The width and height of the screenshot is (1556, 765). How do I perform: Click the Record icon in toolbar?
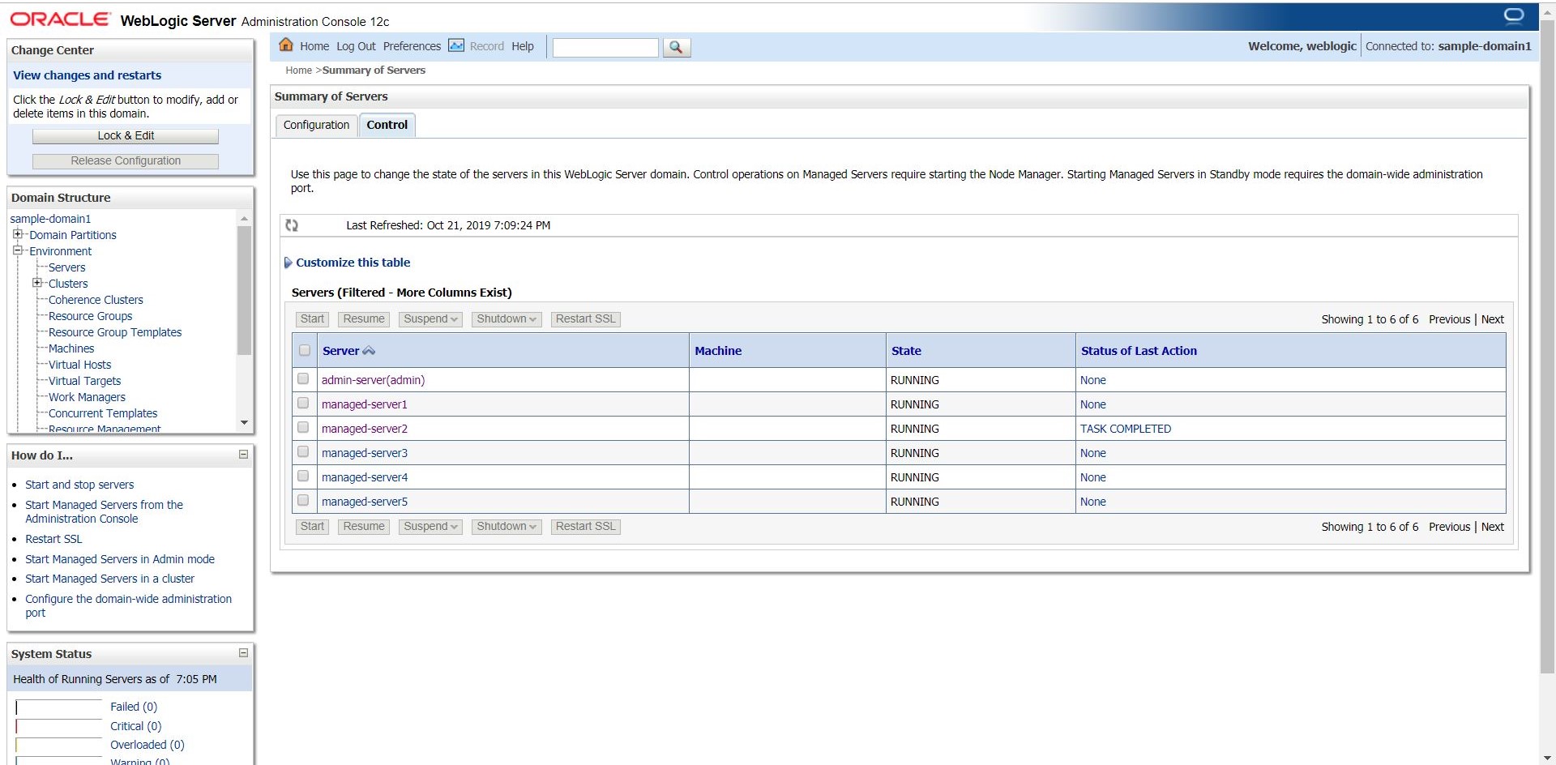coord(456,45)
